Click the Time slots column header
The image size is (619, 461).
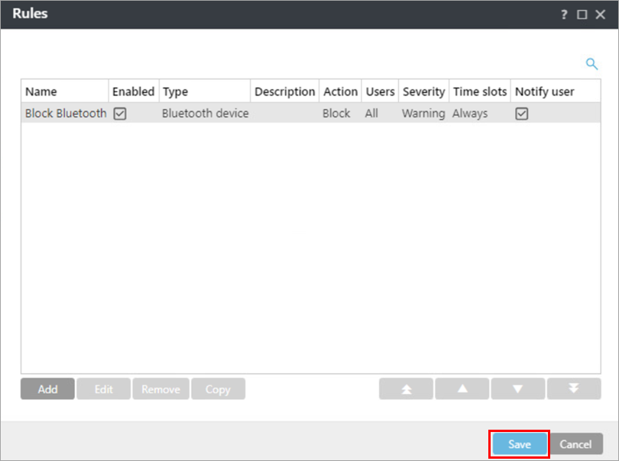tap(479, 92)
